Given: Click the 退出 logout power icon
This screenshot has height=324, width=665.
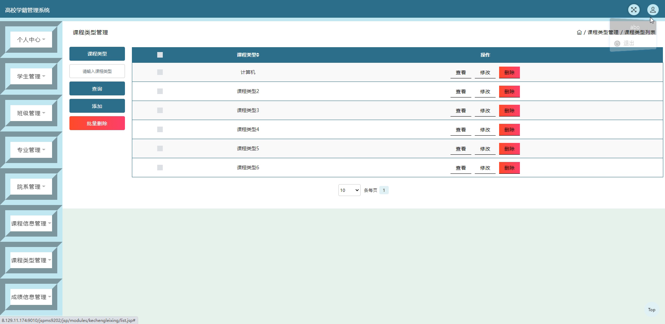Looking at the screenshot, I should [x=617, y=43].
